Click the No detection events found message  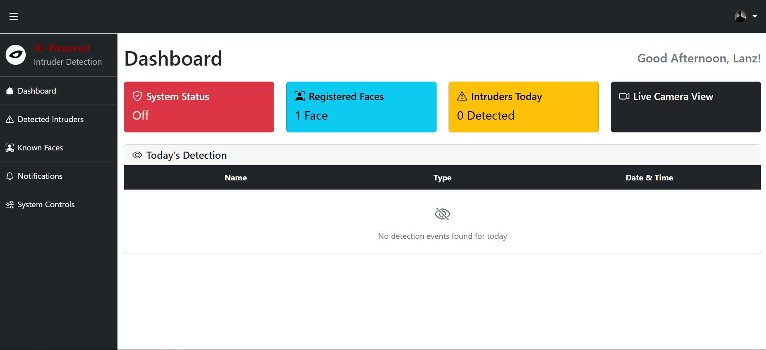click(443, 236)
